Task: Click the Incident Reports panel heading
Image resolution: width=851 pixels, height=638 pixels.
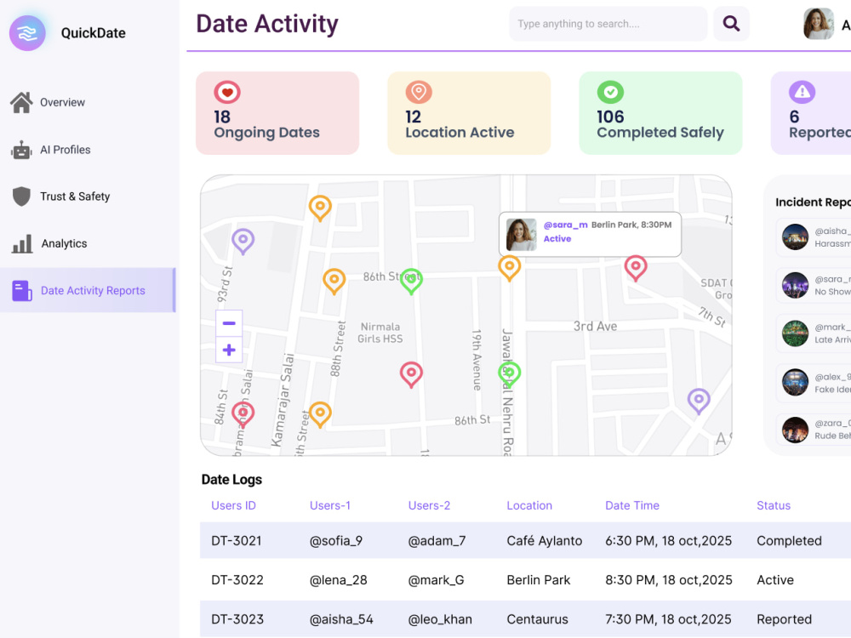Action: point(813,202)
